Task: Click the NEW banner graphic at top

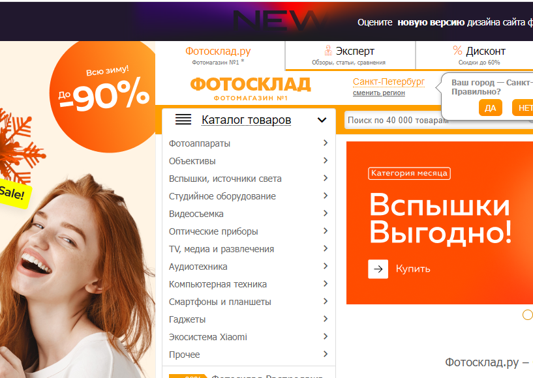Action: tap(277, 21)
